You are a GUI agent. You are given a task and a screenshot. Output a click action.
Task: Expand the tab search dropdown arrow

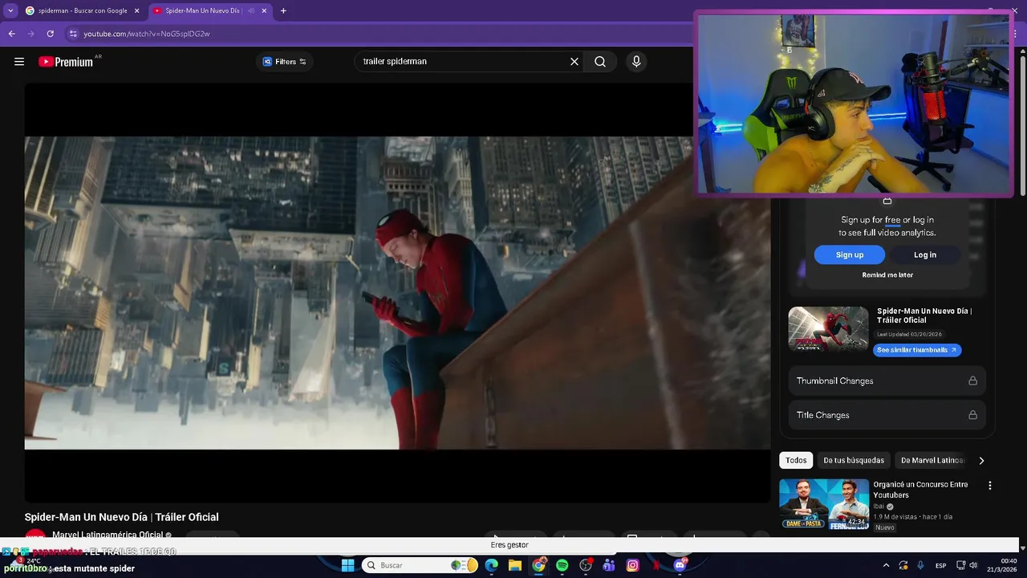click(x=10, y=10)
